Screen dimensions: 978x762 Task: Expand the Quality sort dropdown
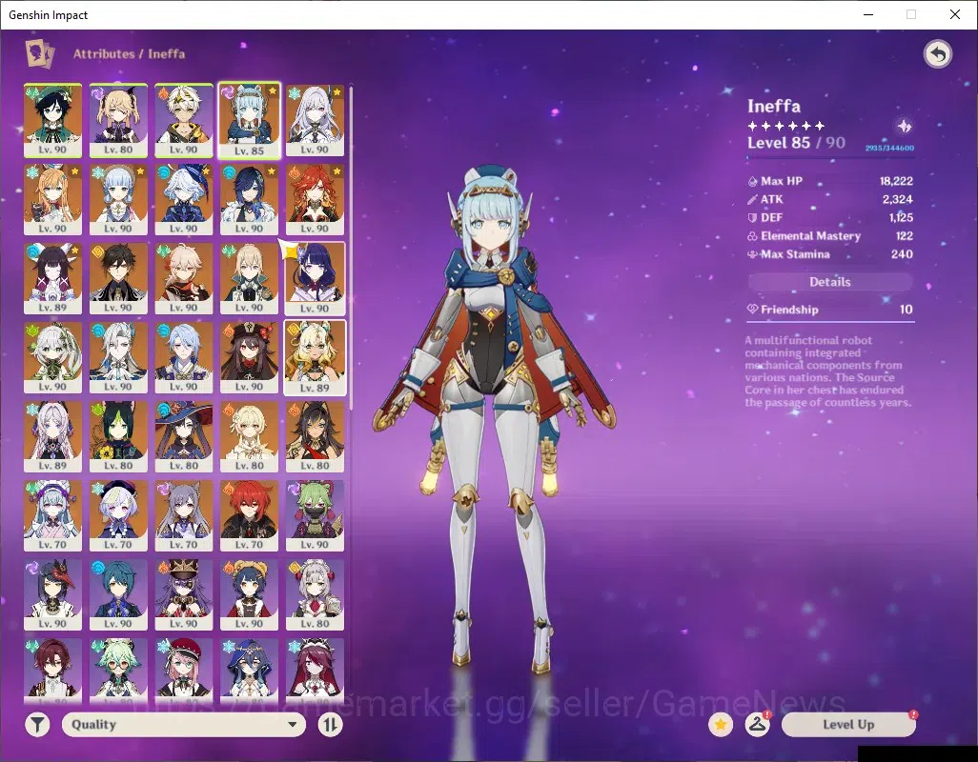[184, 725]
